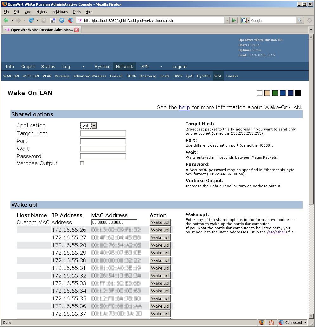This screenshot has height=327, width=315.
Task: Open the VPN navigation tab
Action: tap(145, 67)
